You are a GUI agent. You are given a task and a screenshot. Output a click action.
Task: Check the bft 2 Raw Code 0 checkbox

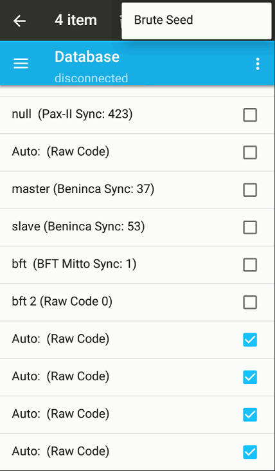(250, 302)
